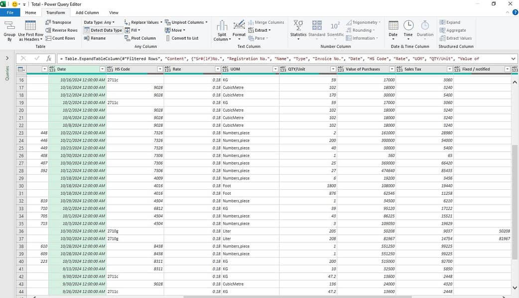The height and width of the screenshot is (298, 519).
Task: Select Fixed / notified cell 50208
Action: 482,231
